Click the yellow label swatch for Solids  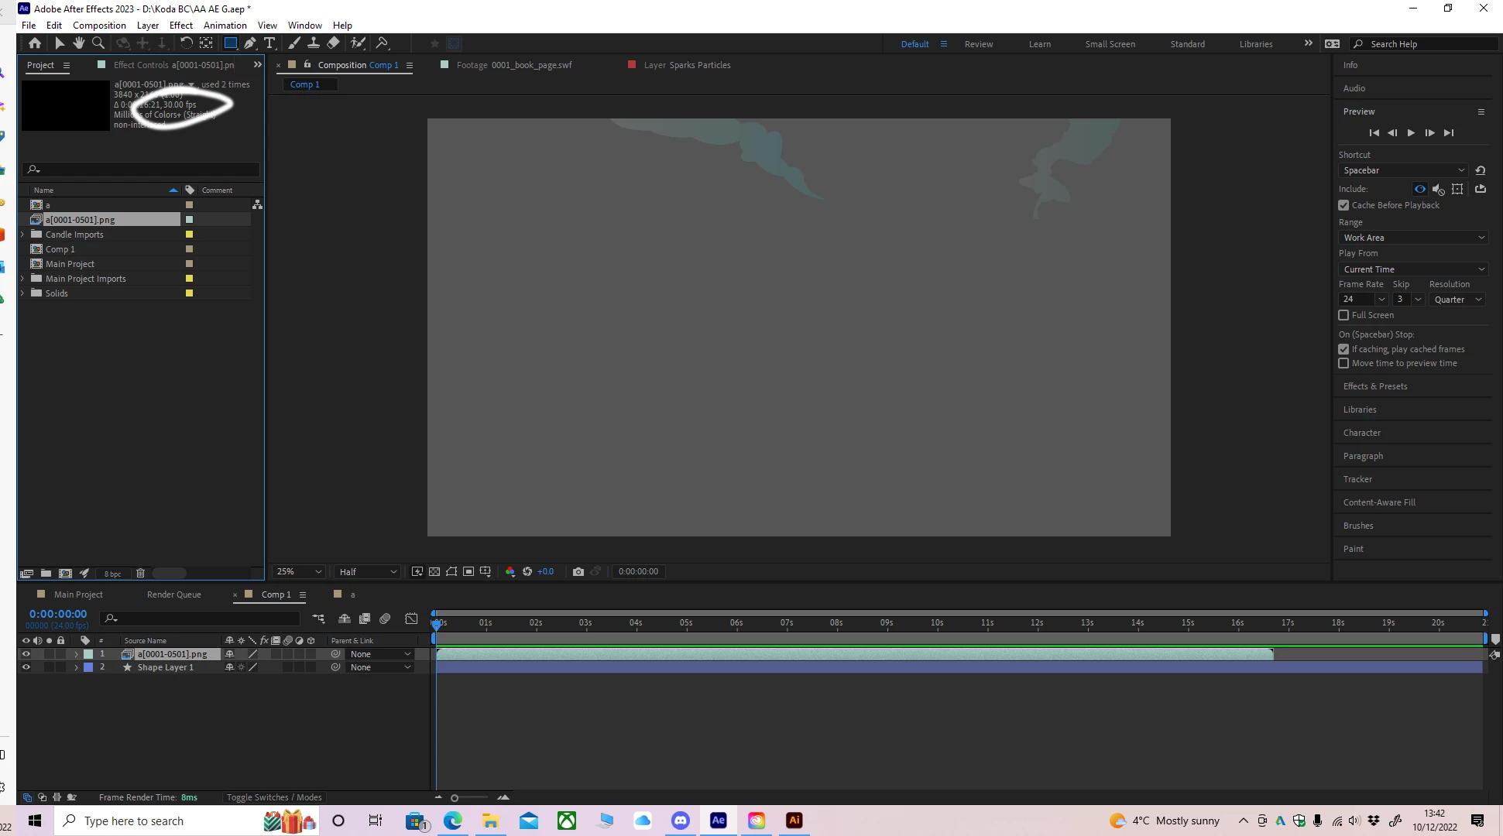pyautogui.click(x=189, y=293)
